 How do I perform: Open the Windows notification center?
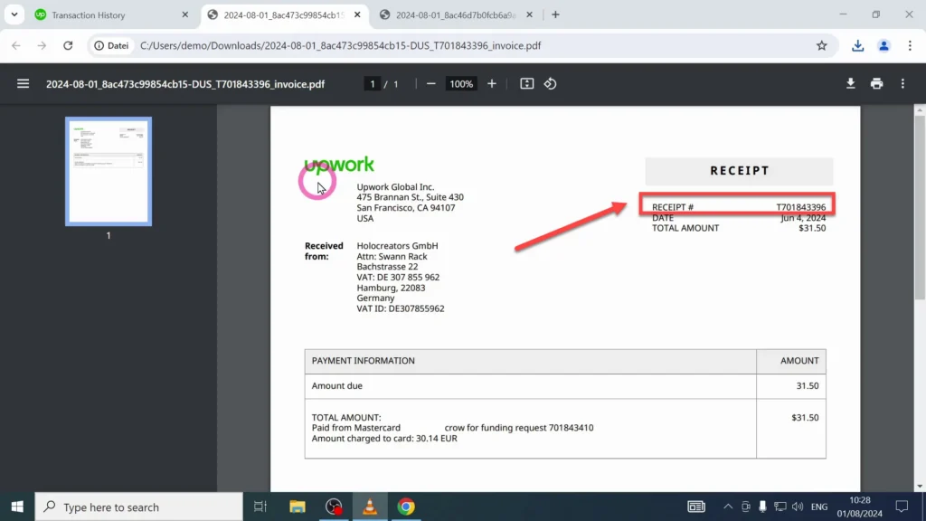[x=902, y=507]
